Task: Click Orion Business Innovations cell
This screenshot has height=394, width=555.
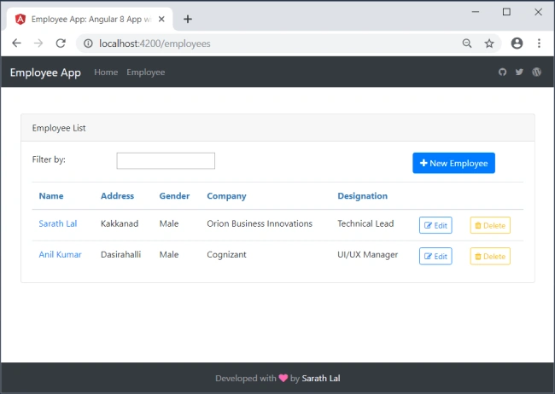Action: coord(260,223)
